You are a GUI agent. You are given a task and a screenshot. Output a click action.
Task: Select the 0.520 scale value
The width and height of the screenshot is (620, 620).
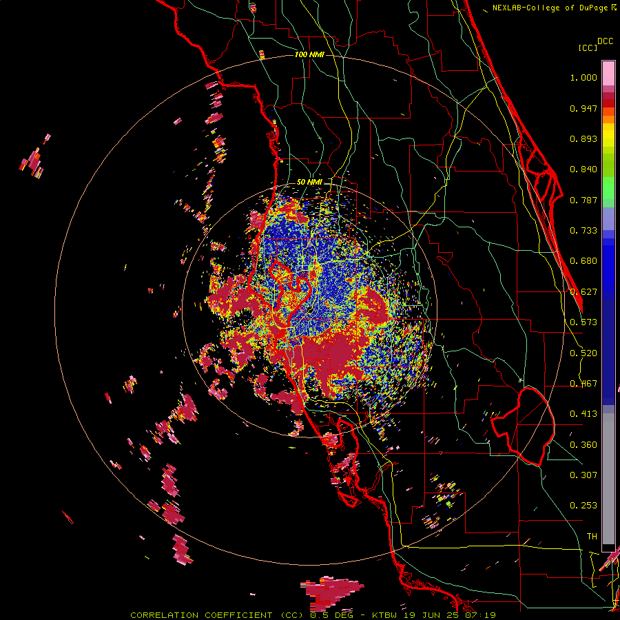pos(583,353)
